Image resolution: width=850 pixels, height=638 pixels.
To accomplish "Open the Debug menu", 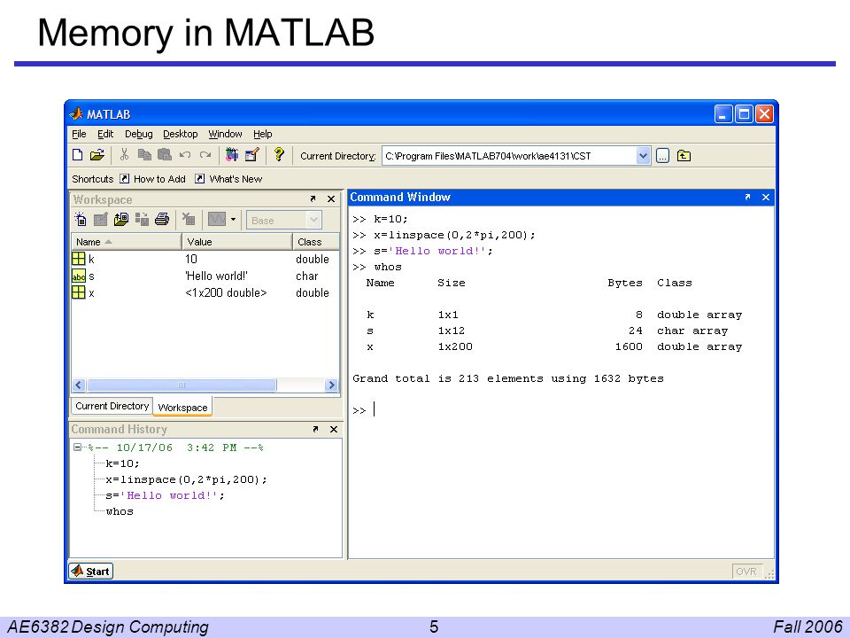I will tap(139, 134).
